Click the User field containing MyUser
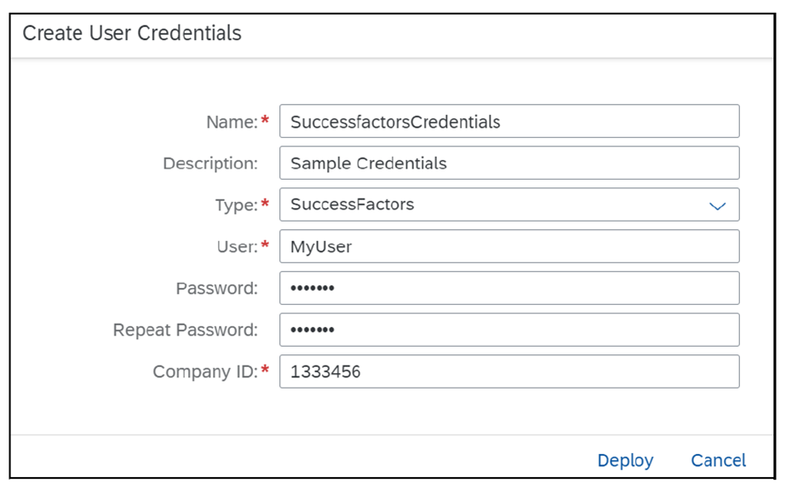This screenshot has height=489, width=786. click(x=508, y=247)
